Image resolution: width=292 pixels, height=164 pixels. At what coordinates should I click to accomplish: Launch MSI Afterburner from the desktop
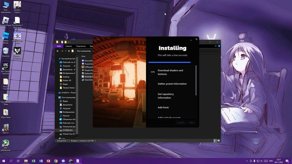click(x=5, y=145)
